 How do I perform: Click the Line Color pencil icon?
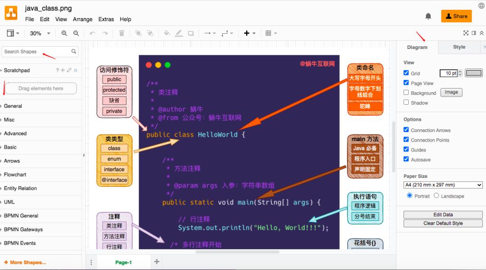pyautogui.click(x=179, y=33)
